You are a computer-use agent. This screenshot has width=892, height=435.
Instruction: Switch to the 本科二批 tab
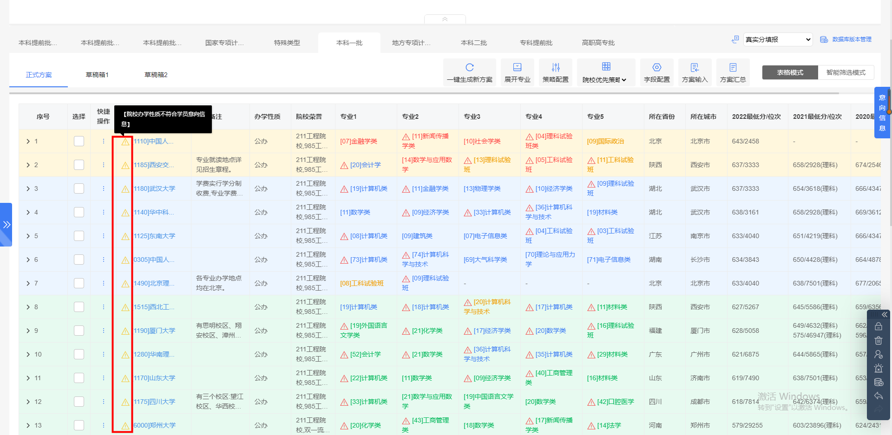473,42
